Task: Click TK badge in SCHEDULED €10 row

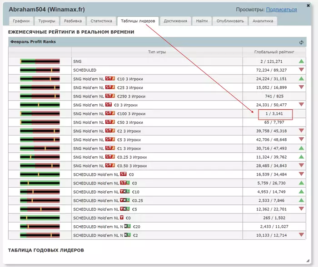Action: (x=125, y=191)
